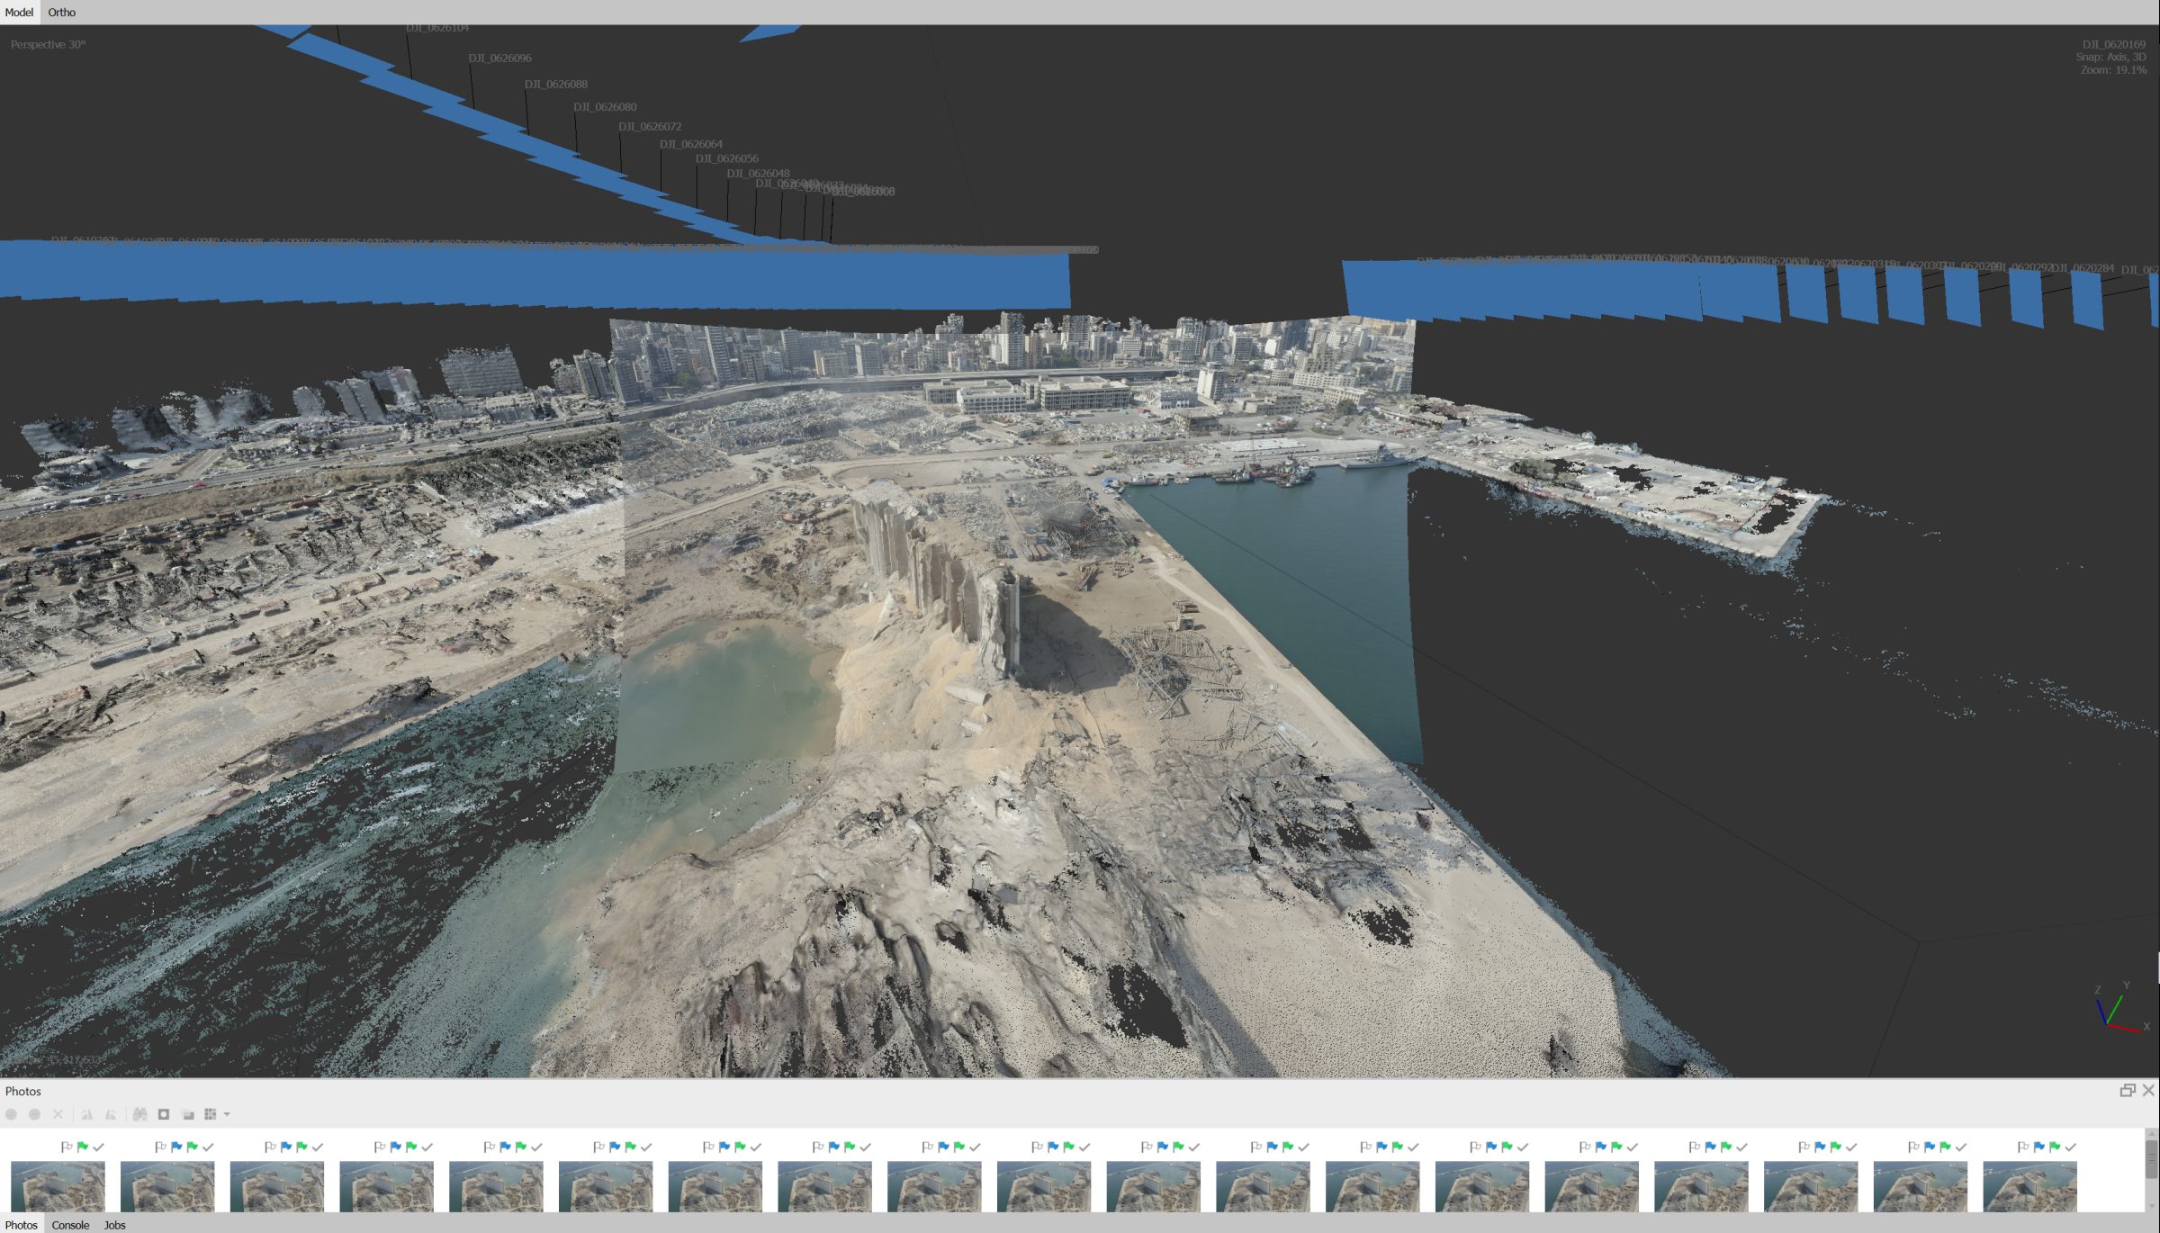Click the checkmark above the first thumbnail
The width and height of the screenshot is (2160, 1233).
[98, 1147]
